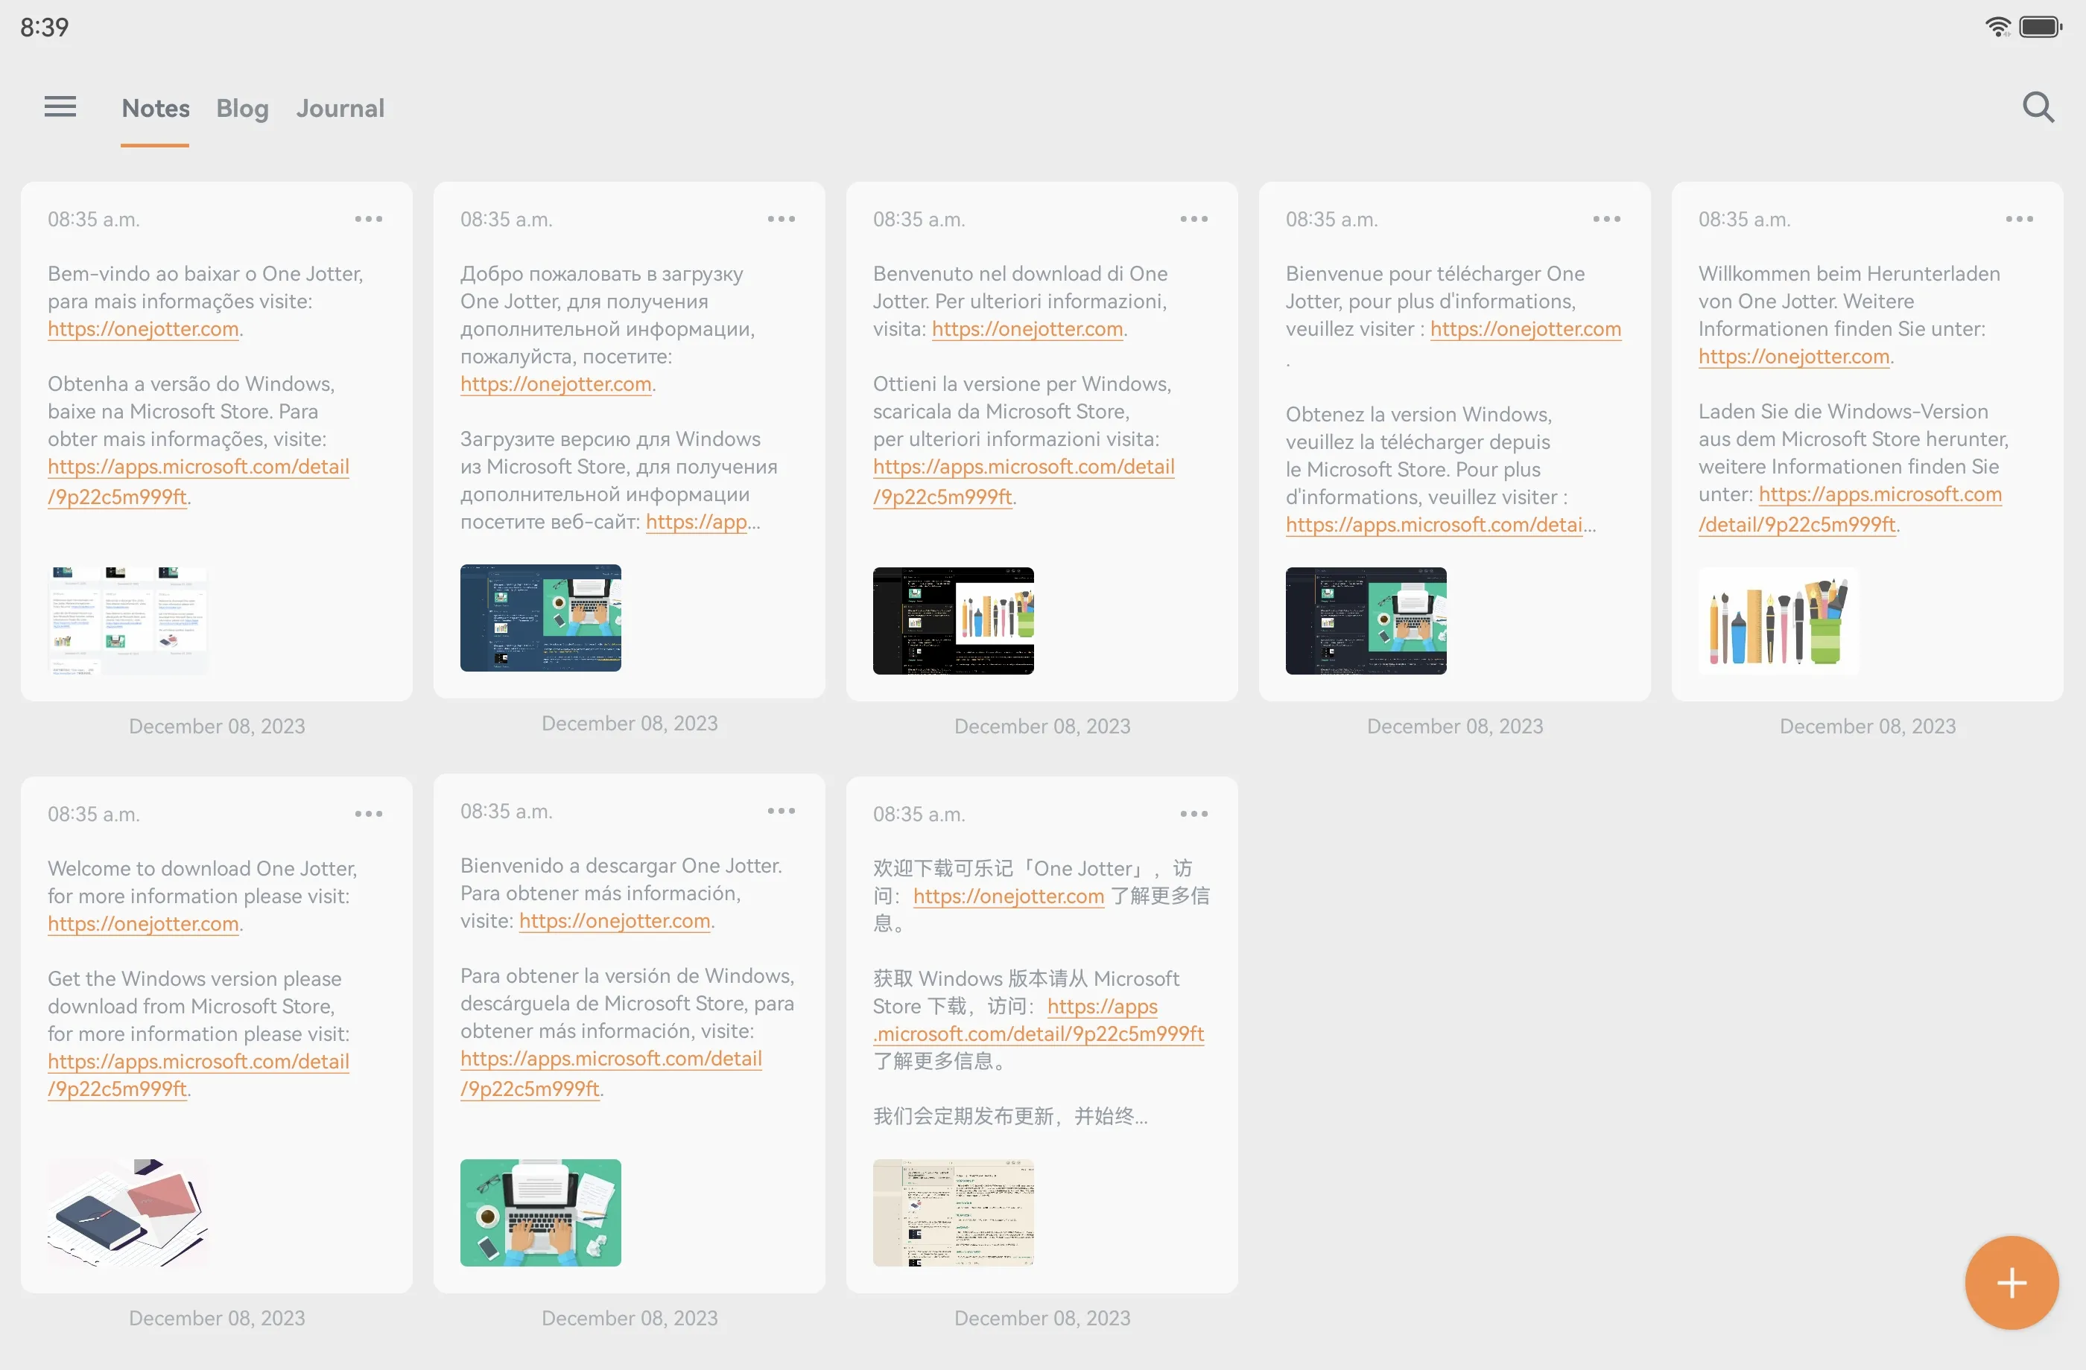The image size is (2086, 1370).
Task: Open laptop image thumbnail in Russian note
Action: [540, 619]
